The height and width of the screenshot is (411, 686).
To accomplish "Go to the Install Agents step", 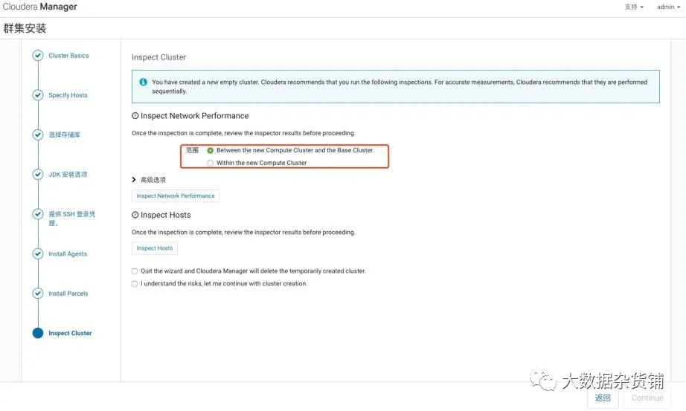I will click(x=68, y=253).
